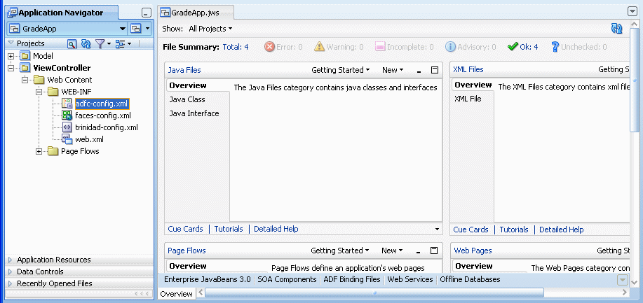Collapse the ViewController project node
Image resolution: width=643 pixels, height=303 pixels.
11,68
